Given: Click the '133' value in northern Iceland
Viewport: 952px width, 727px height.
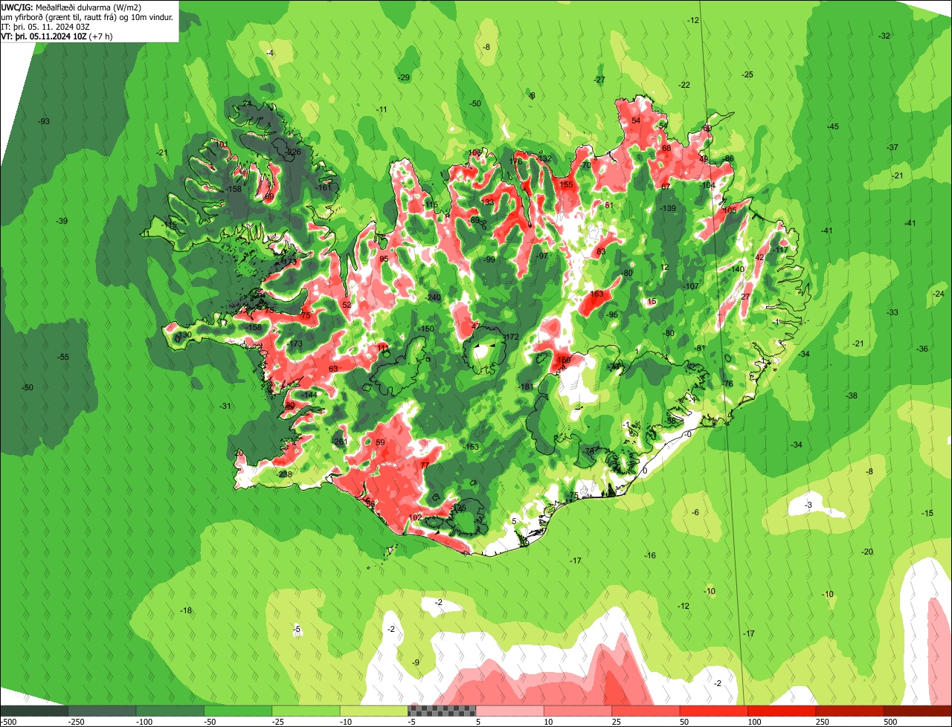Looking at the screenshot, I should [x=487, y=202].
